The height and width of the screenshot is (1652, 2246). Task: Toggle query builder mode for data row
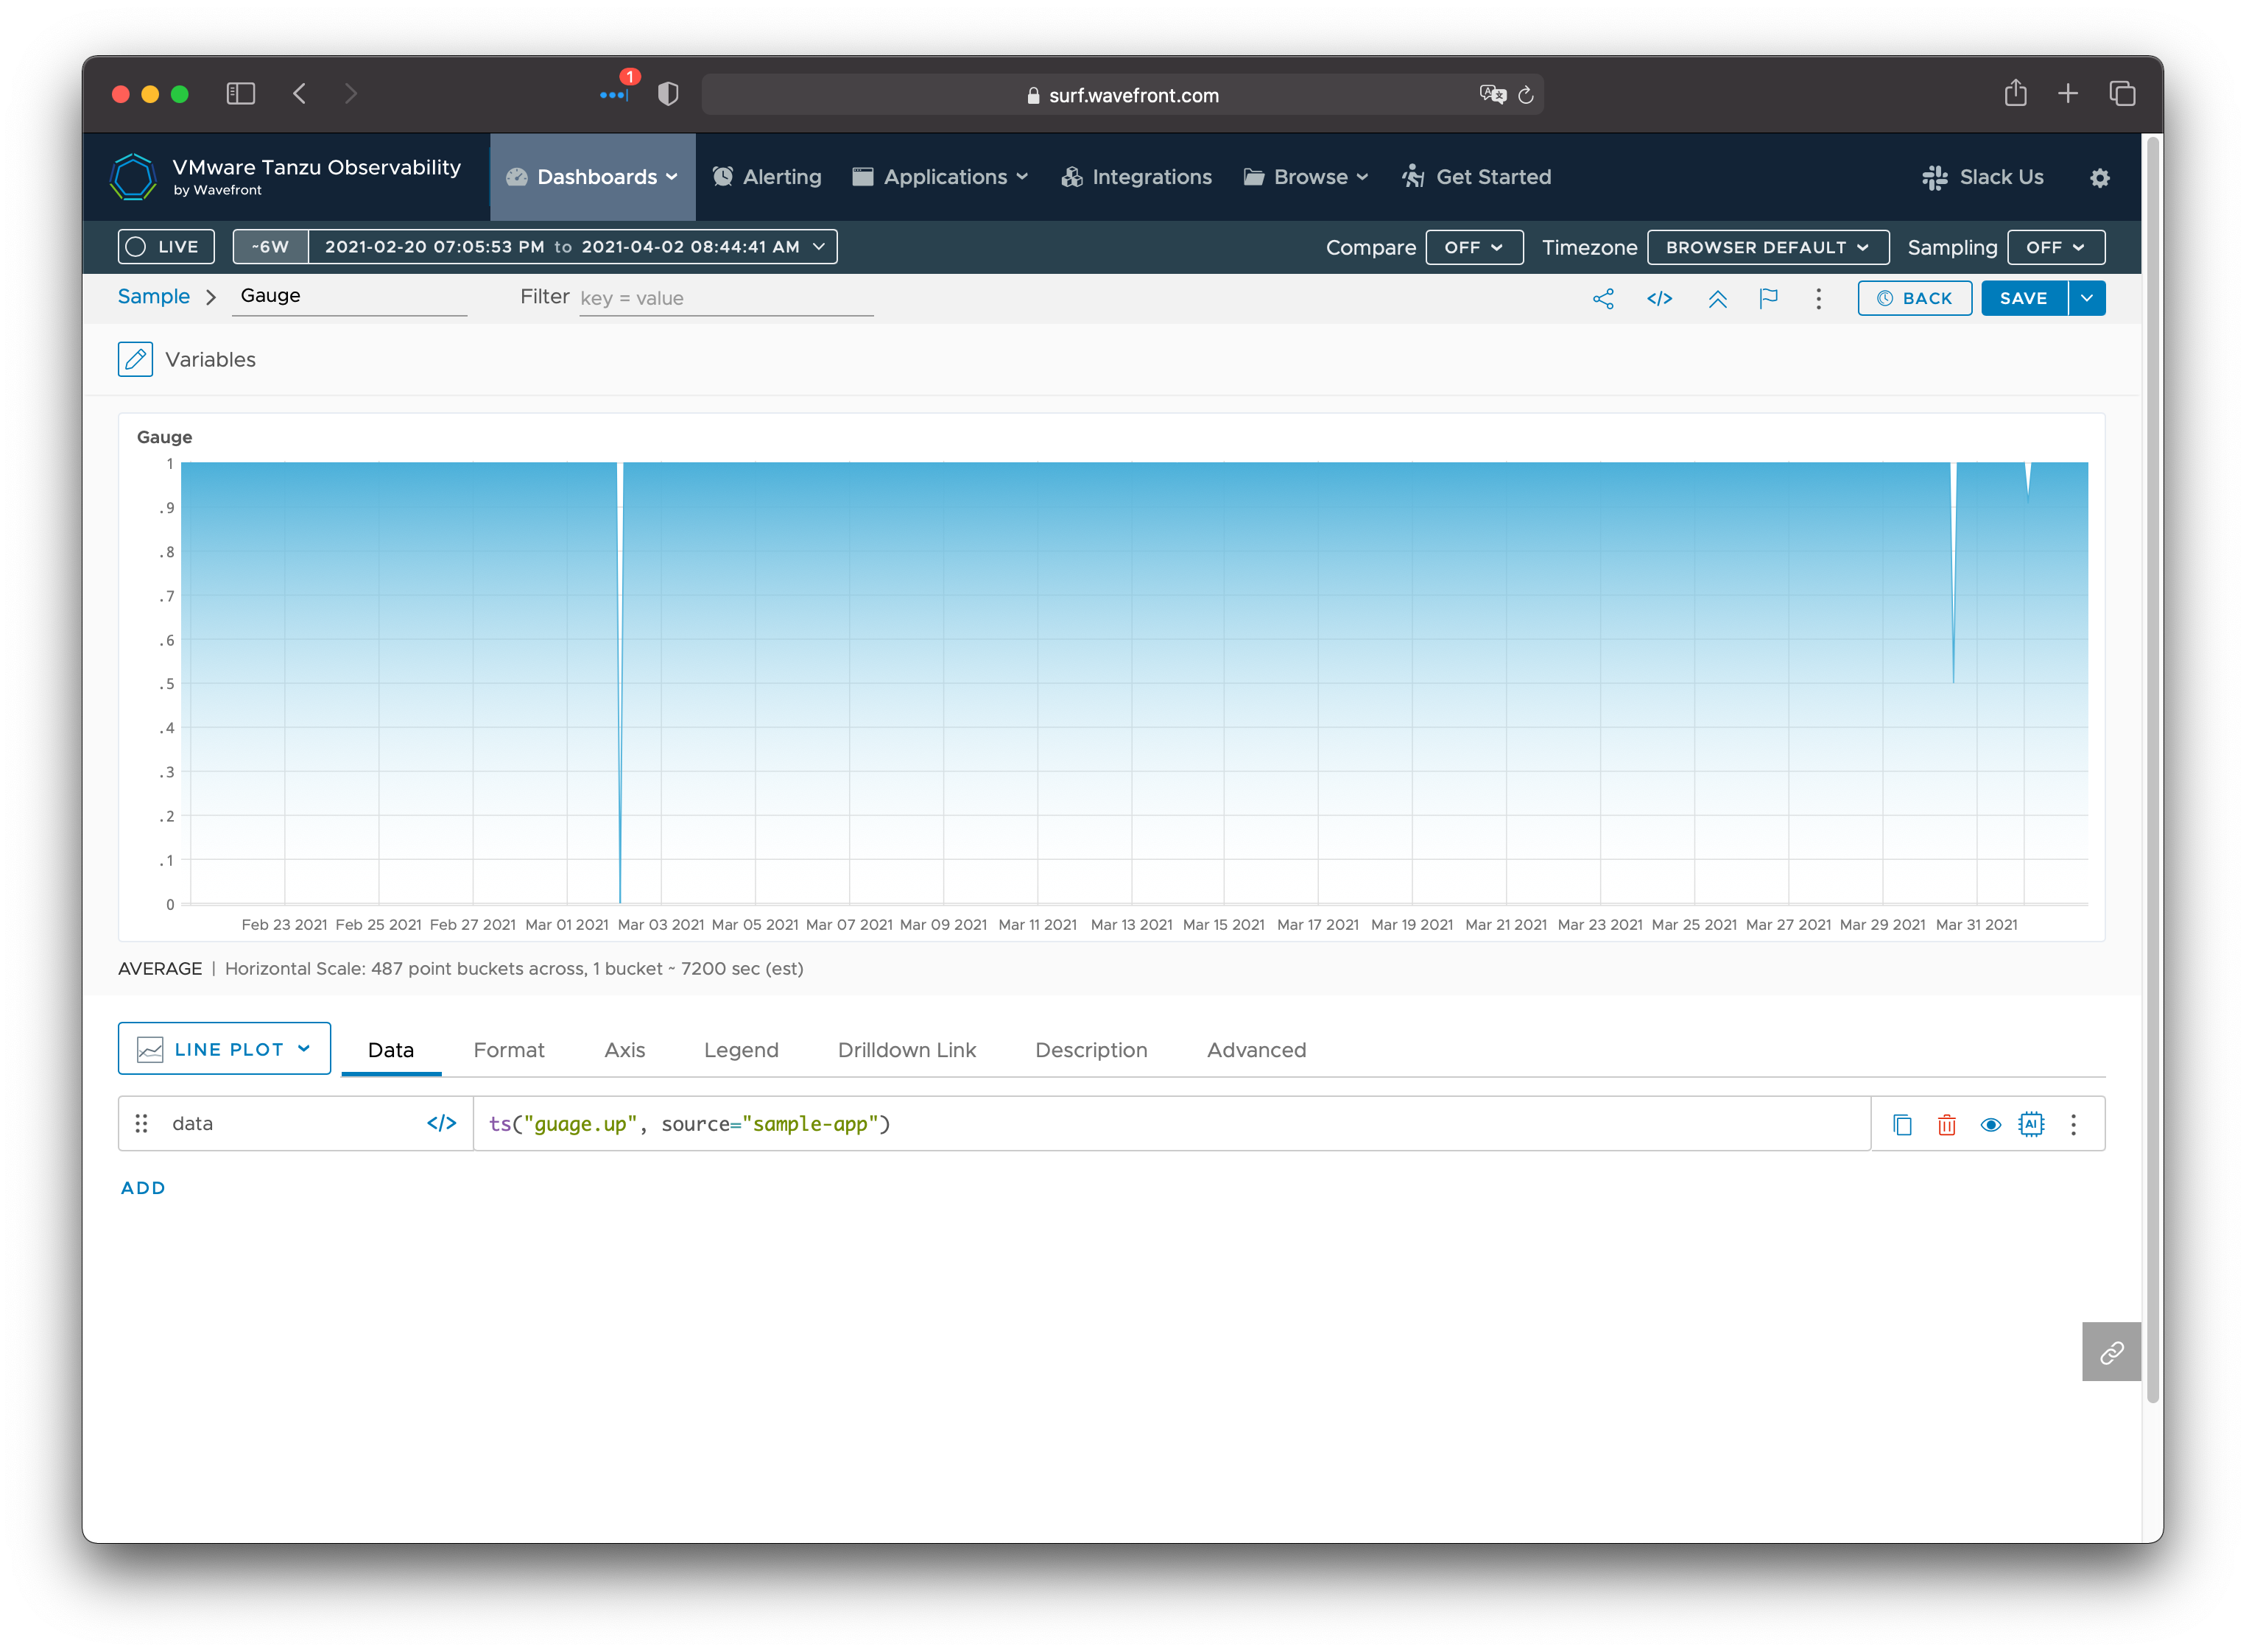441,1123
